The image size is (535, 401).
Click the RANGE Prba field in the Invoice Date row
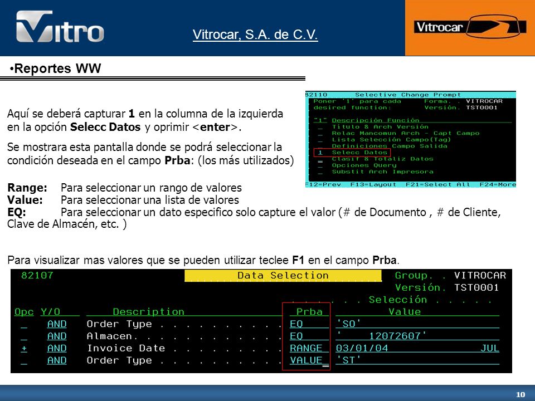click(x=309, y=349)
